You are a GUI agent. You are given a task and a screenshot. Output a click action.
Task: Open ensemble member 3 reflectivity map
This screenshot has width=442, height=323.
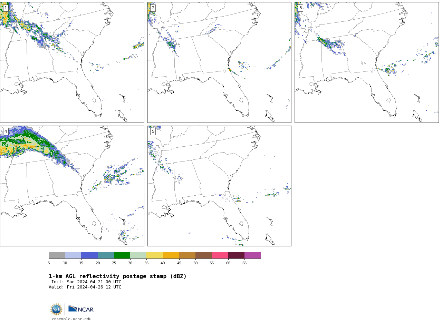click(x=366, y=62)
